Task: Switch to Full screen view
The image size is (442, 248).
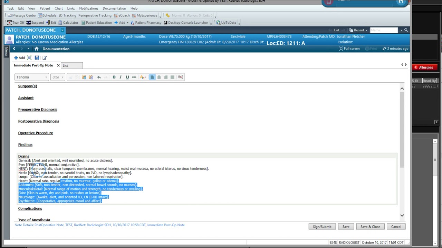Action: pyautogui.click(x=349, y=49)
